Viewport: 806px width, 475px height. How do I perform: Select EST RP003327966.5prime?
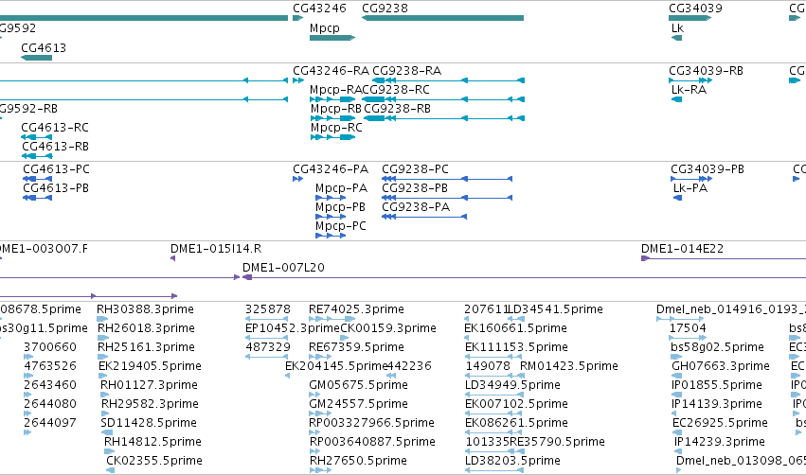click(x=371, y=423)
